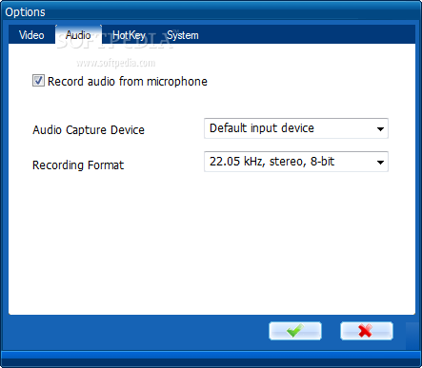This screenshot has width=422, height=368.
Task: Select the Audio tab
Action: [78, 35]
